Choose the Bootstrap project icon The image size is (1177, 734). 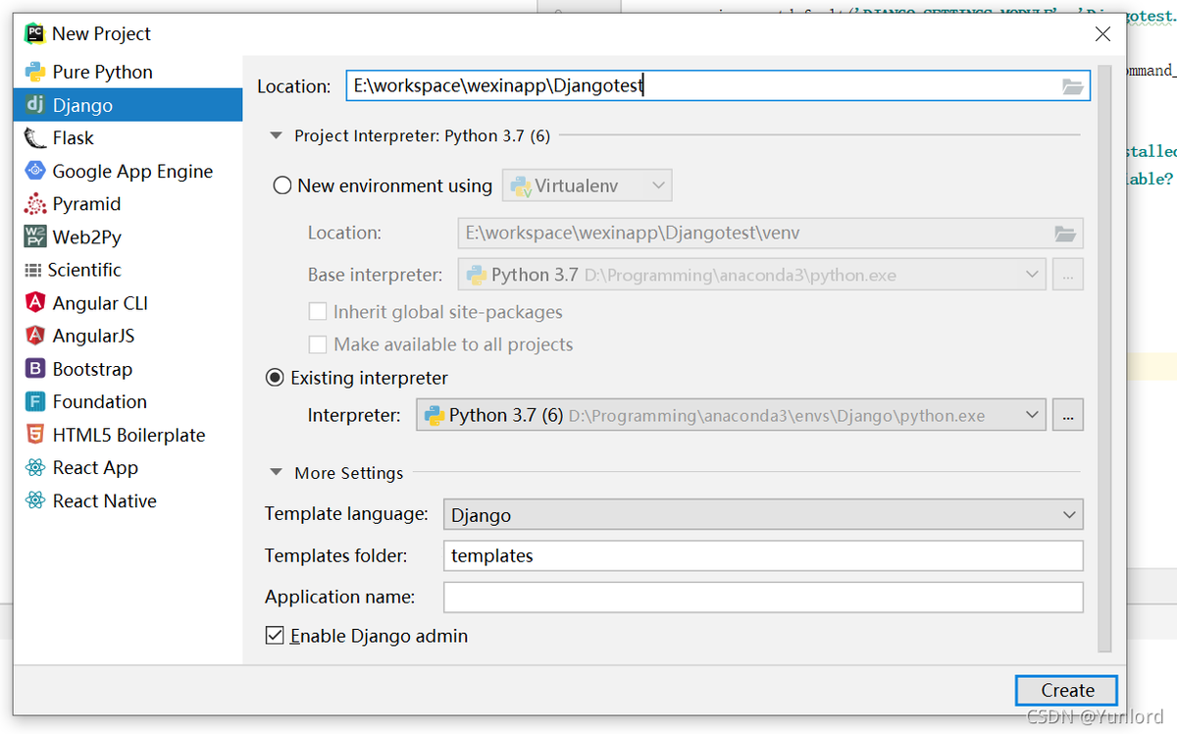35,369
